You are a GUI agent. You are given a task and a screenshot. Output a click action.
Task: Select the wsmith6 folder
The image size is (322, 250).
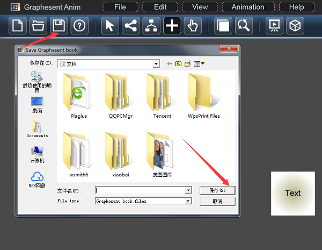(79, 155)
